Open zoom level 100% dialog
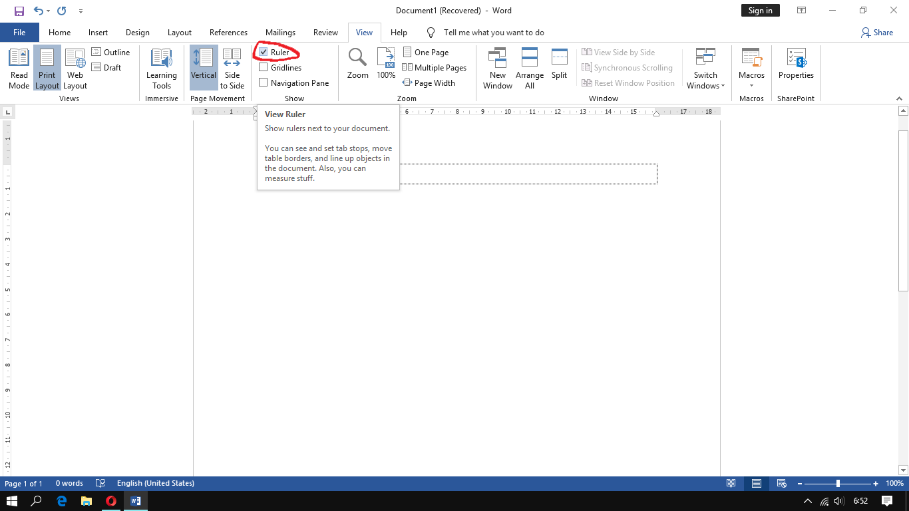This screenshot has height=511, width=909. click(894, 484)
